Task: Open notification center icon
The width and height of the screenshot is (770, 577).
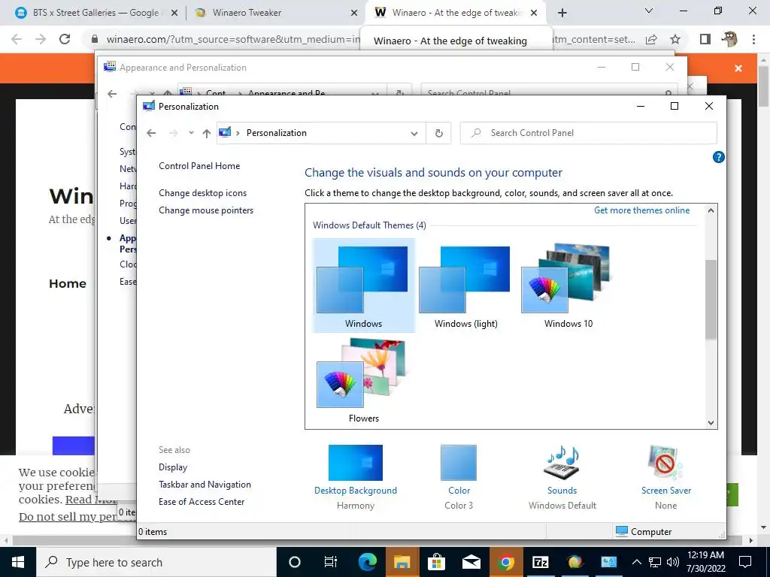Action: [x=745, y=562]
